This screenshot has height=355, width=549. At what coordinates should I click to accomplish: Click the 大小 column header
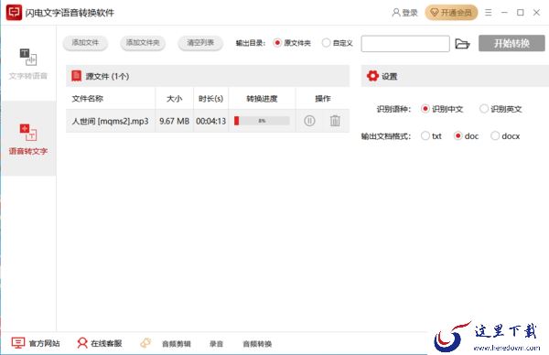click(x=175, y=99)
